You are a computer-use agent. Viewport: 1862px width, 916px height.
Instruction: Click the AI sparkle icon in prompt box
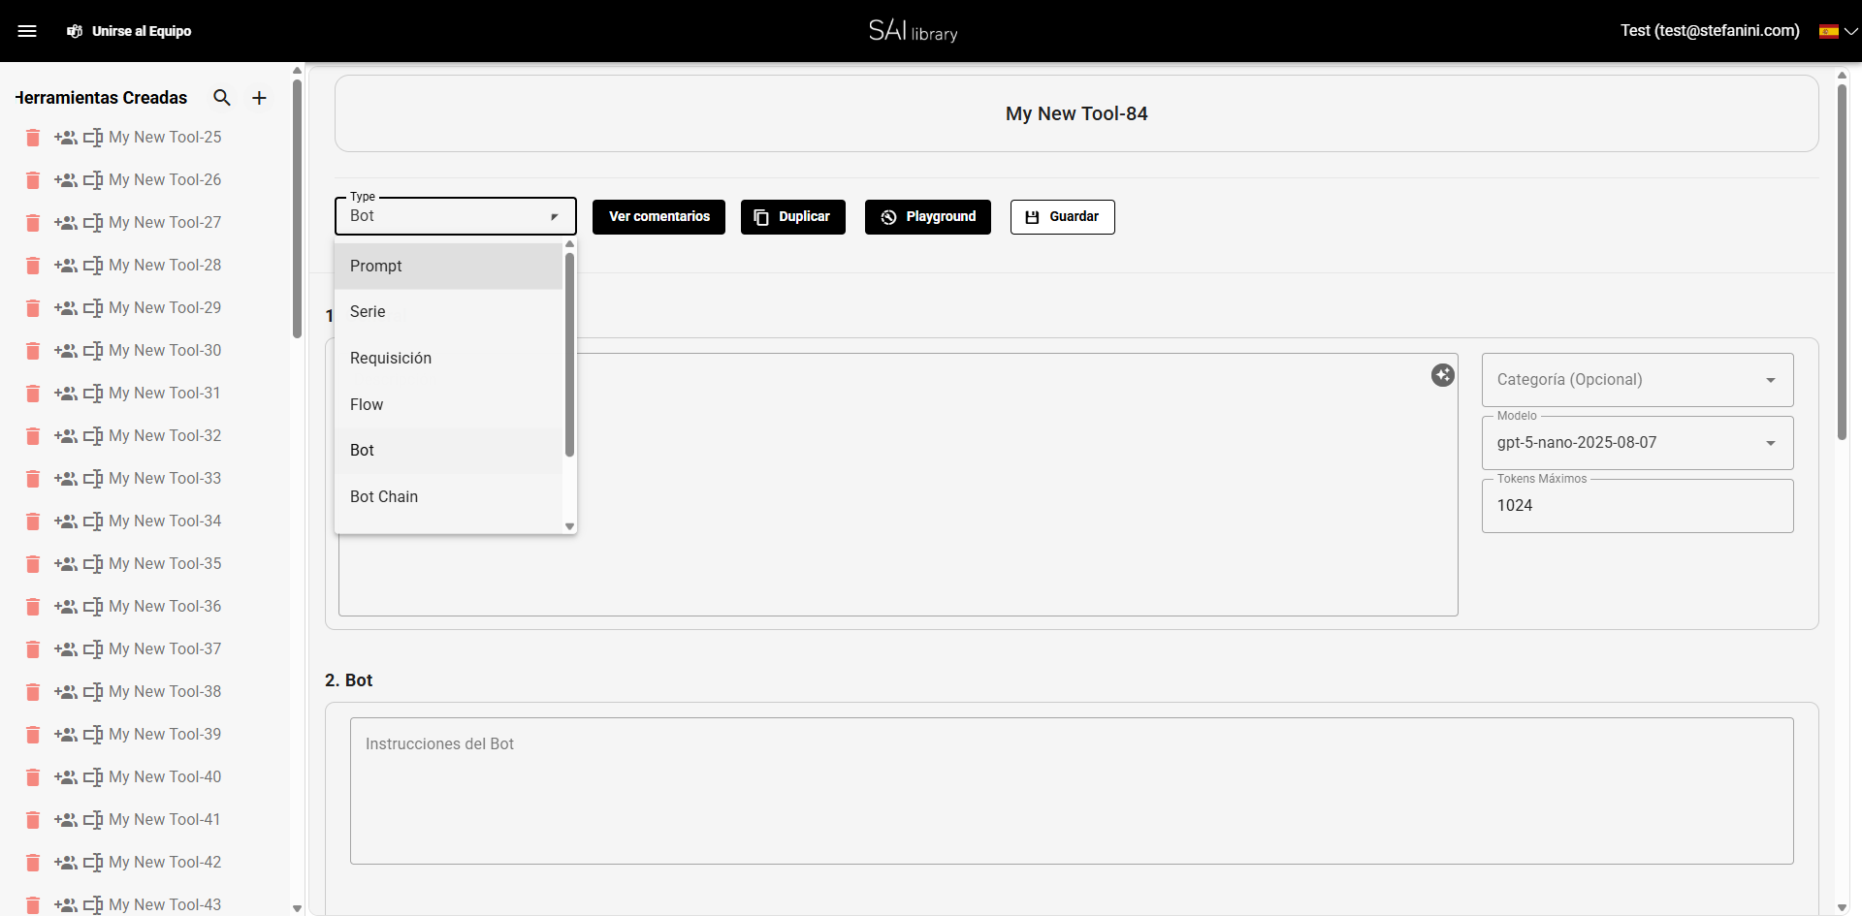[x=1442, y=375]
